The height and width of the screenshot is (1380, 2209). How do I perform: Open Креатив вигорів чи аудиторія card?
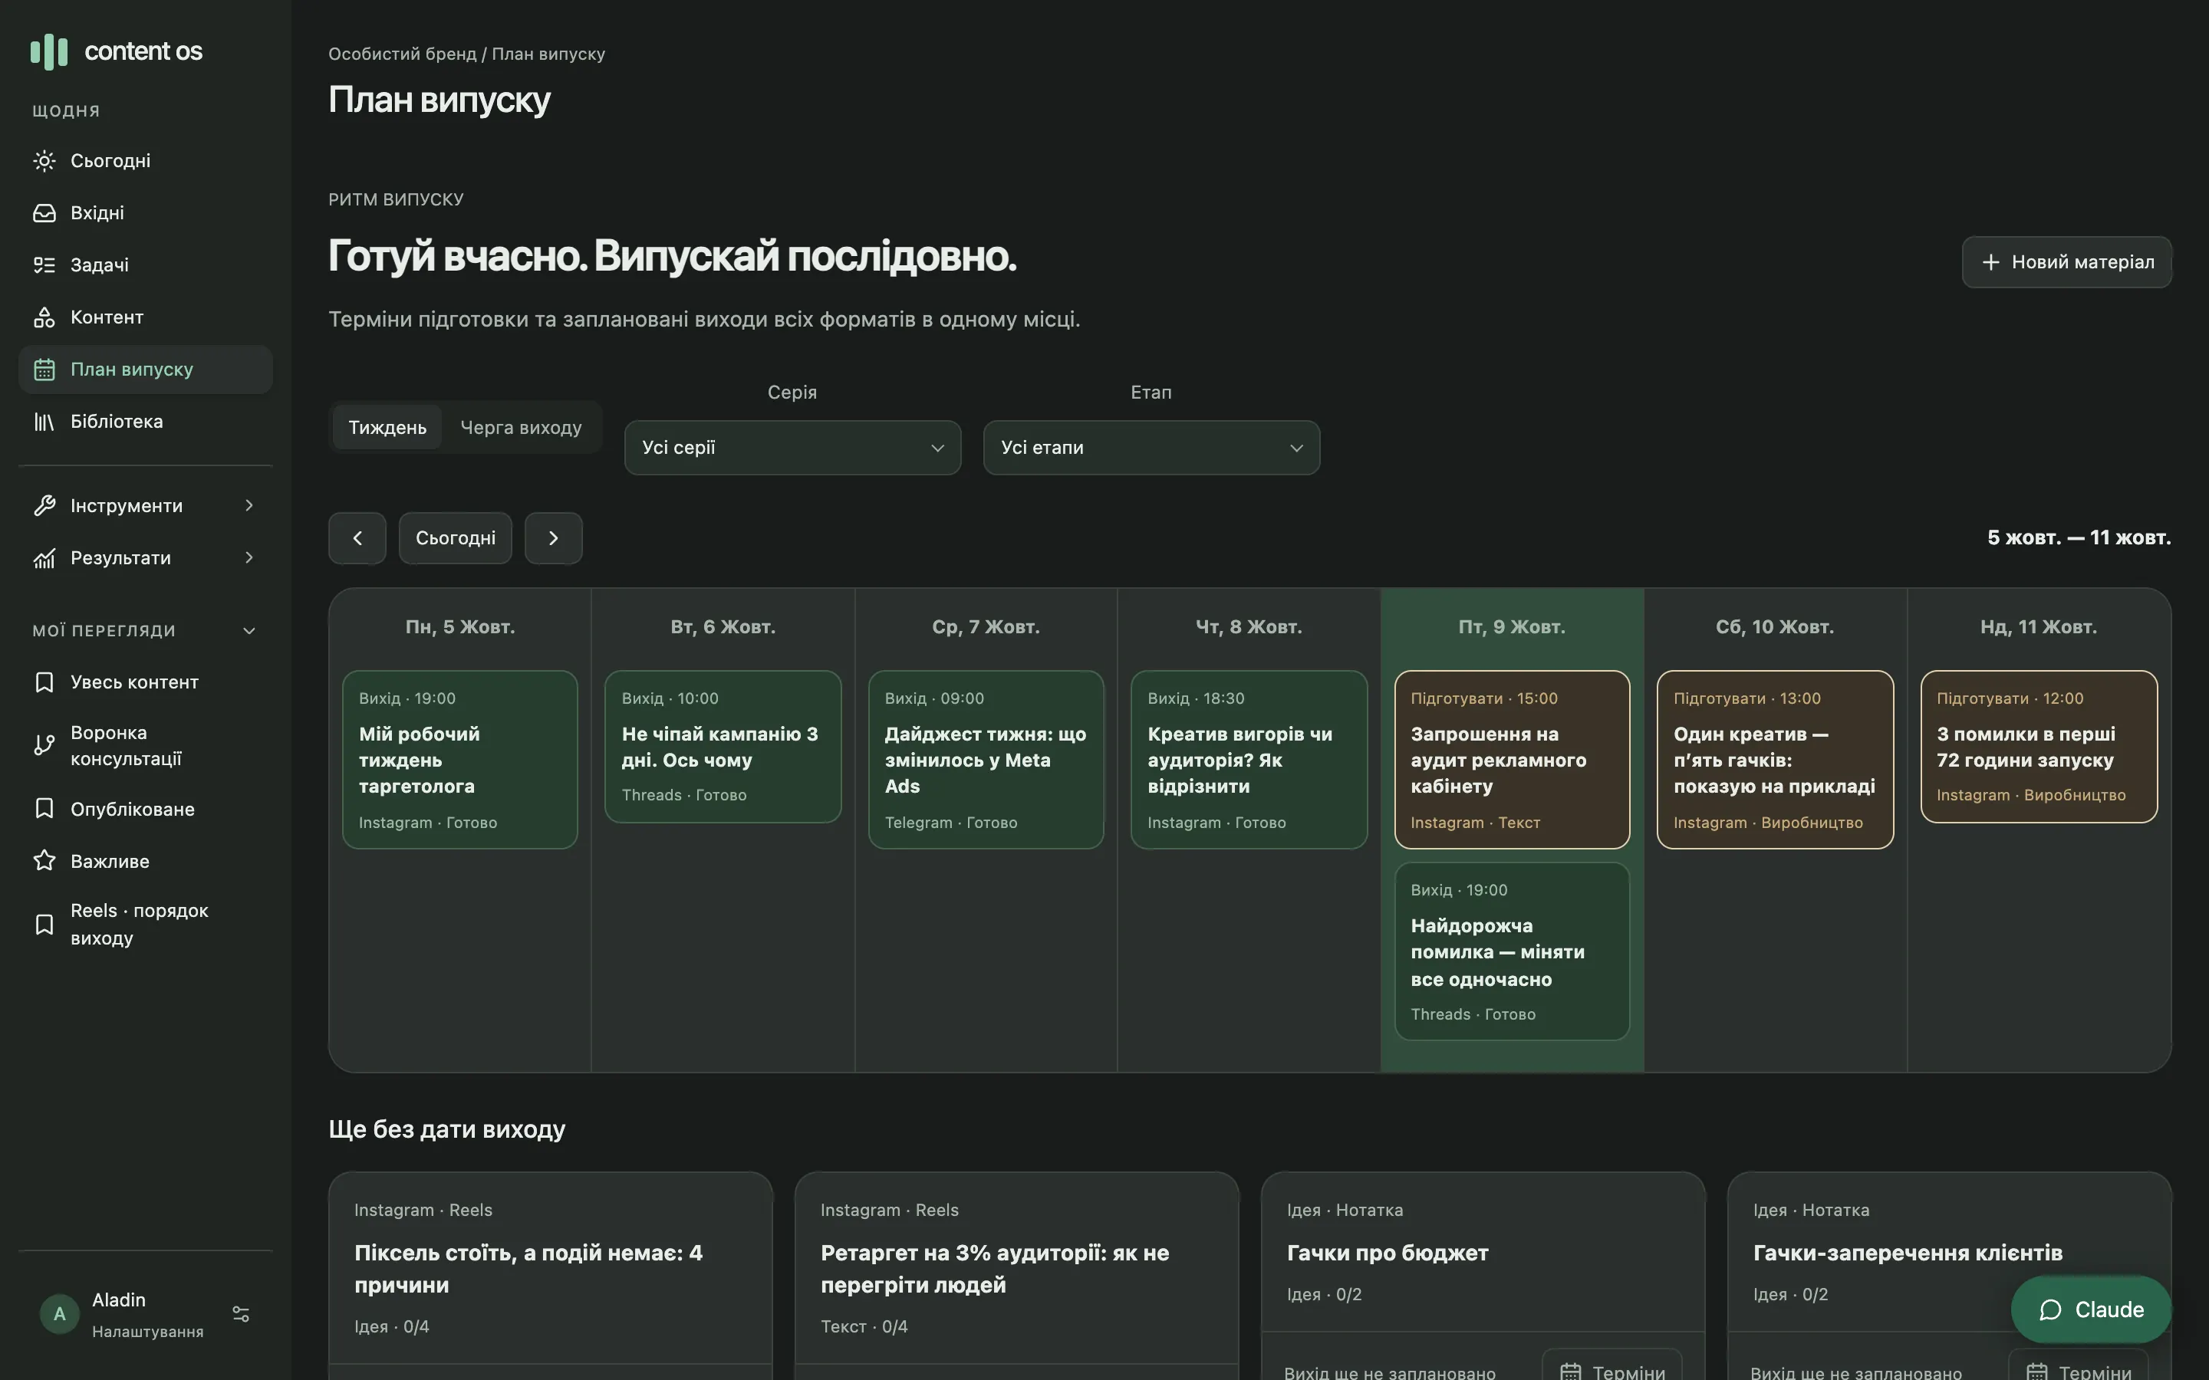pyautogui.click(x=1249, y=759)
